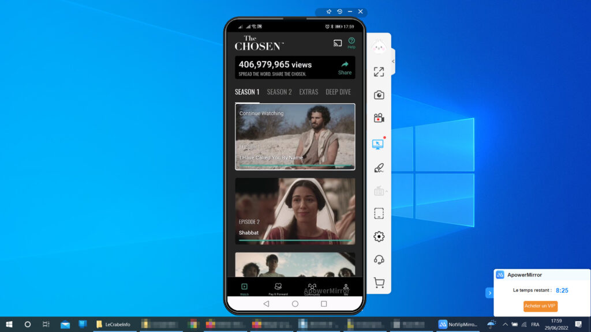Toggle control from PC monitor icon

click(378, 144)
